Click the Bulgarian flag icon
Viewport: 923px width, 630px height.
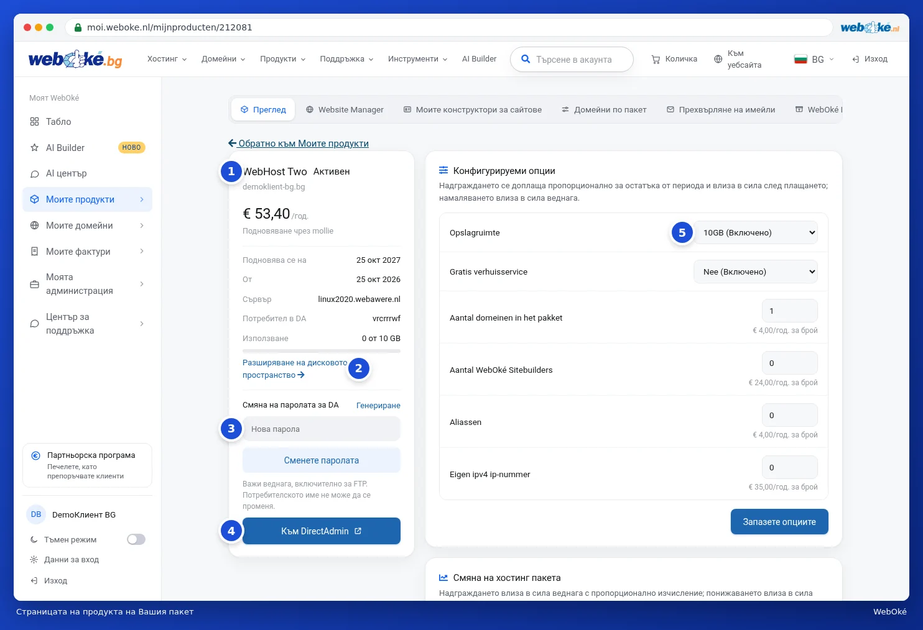click(800, 59)
